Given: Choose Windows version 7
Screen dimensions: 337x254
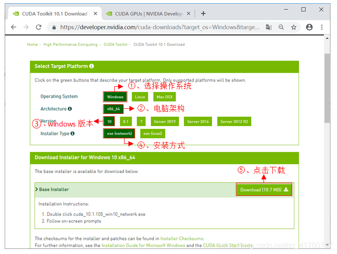Looking at the screenshot, I should (x=141, y=121).
